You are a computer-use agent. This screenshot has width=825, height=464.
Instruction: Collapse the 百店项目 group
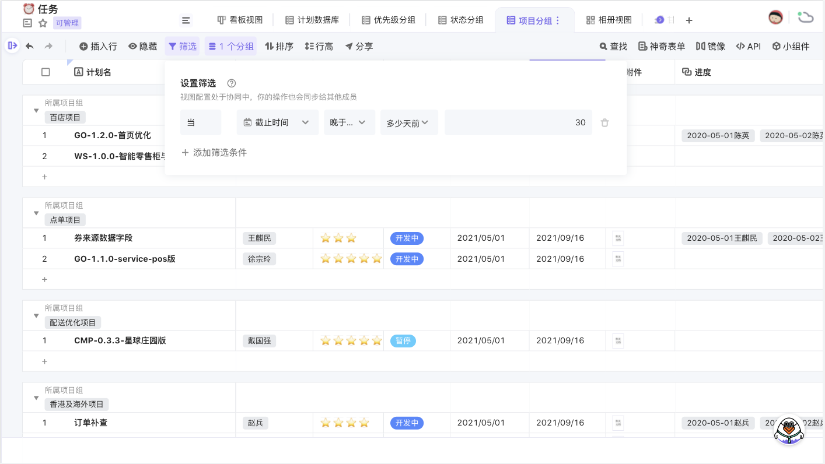(x=36, y=110)
